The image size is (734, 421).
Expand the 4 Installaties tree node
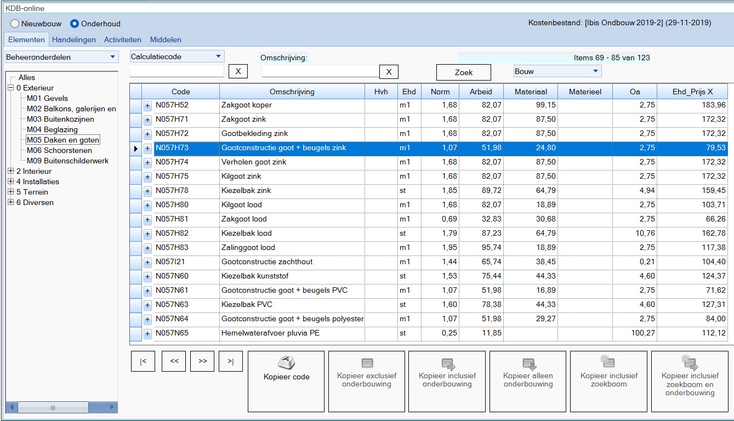[x=11, y=181]
